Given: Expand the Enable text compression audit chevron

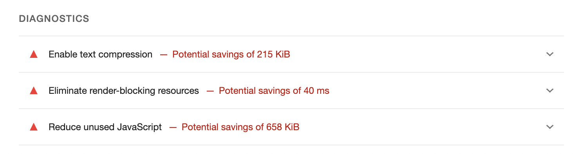Looking at the screenshot, I should [550, 54].
